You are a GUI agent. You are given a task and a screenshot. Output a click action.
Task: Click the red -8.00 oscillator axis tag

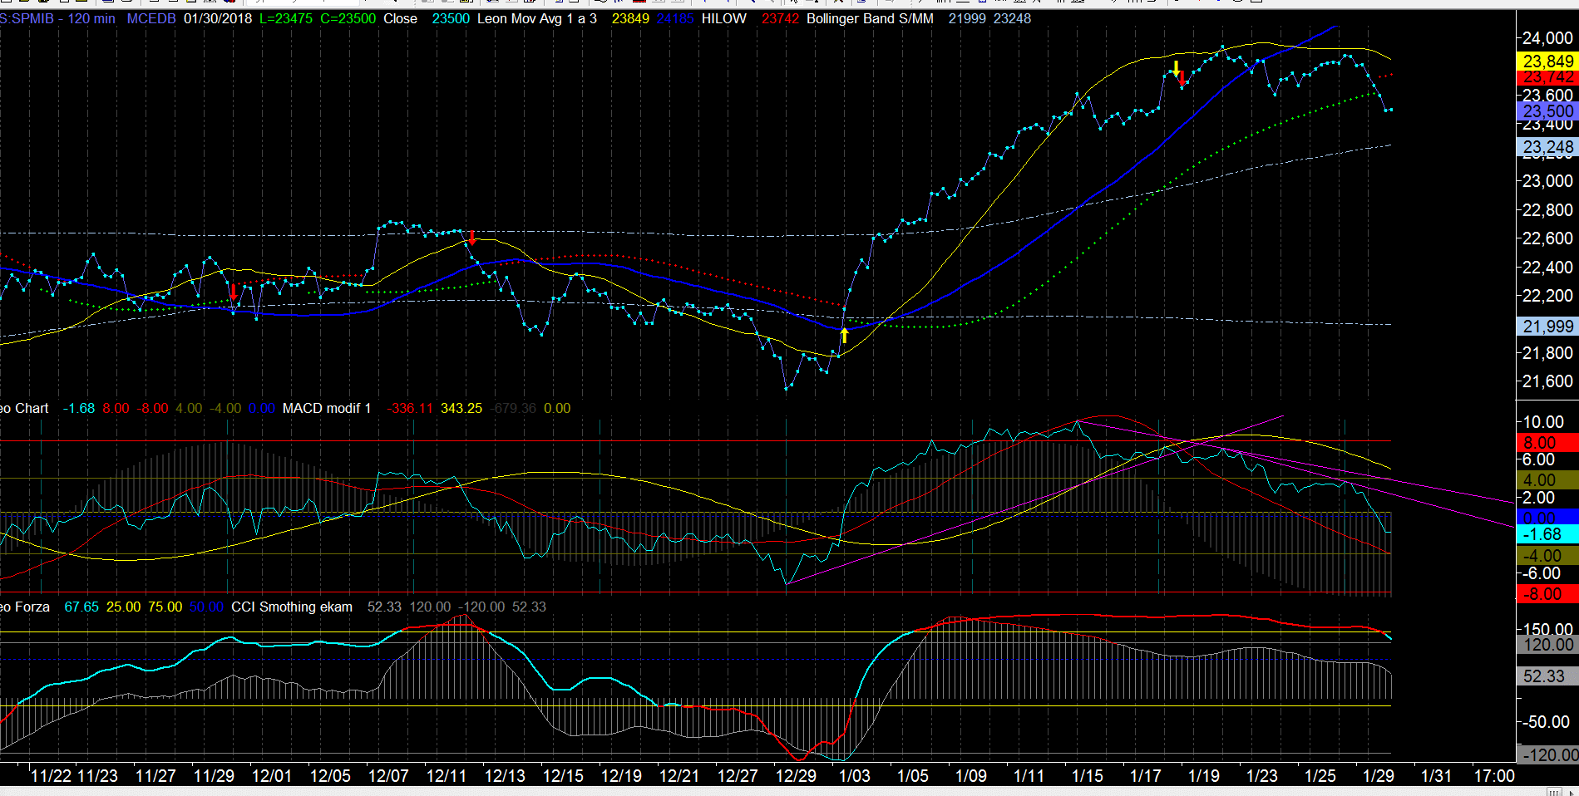1547,594
